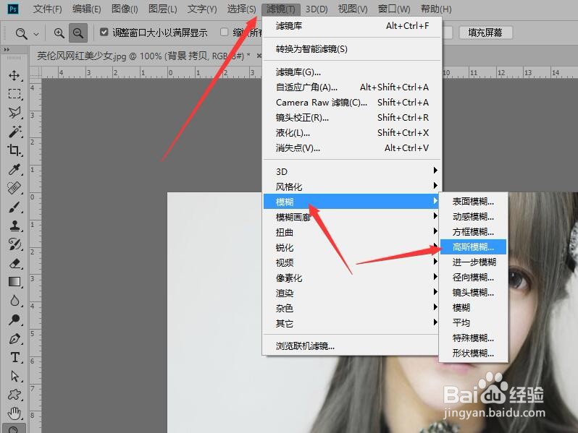The height and width of the screenshot is (433, 578).
Task: Open the 视图(V) menu
Action: [x=353, y=9]
